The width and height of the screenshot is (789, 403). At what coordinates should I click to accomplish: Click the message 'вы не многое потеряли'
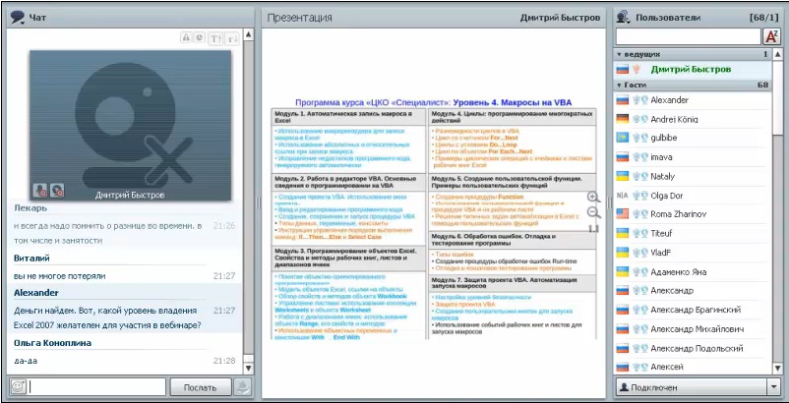coord(60,276)
